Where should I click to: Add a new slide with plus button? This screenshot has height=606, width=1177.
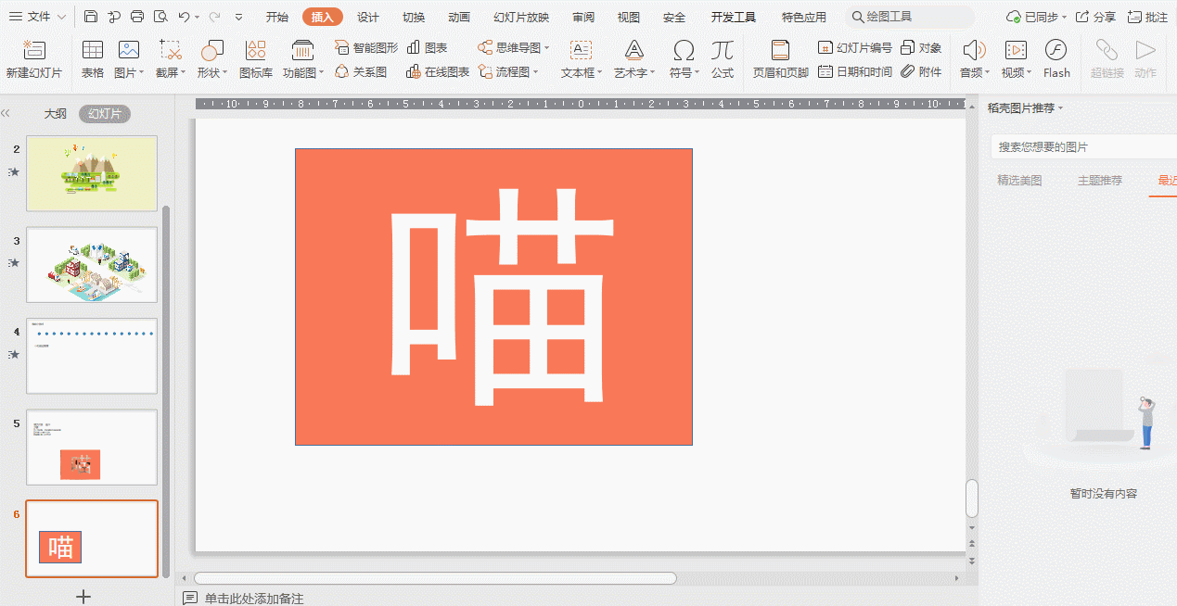pyautogui.click(x=83, y=596)
